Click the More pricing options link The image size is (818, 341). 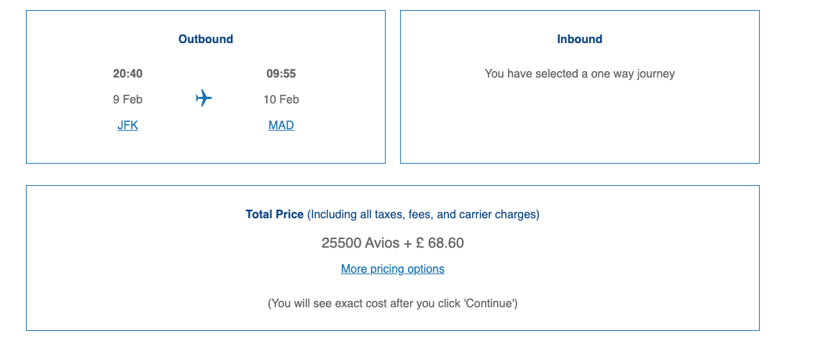point(393,268)
